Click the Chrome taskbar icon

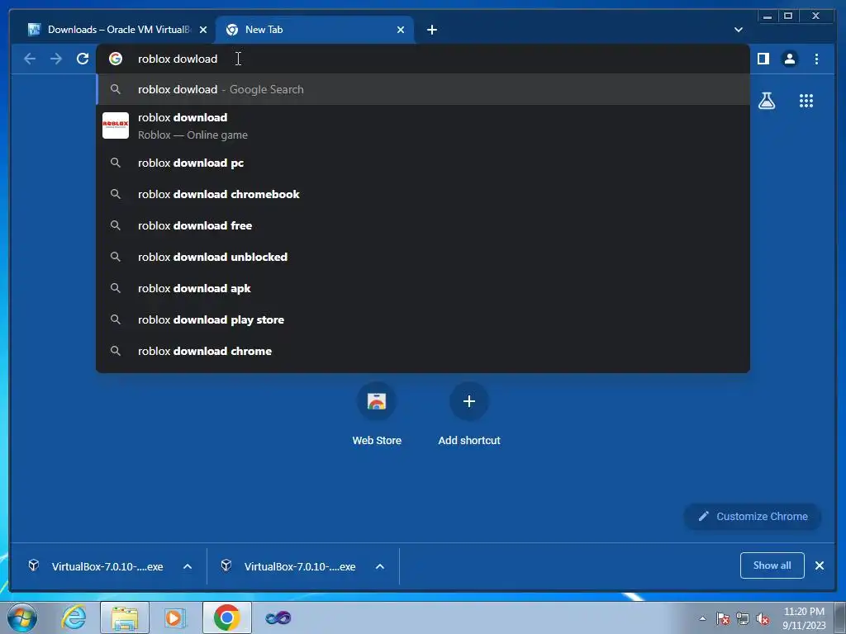pyautogui.click(x=226, y=617)
